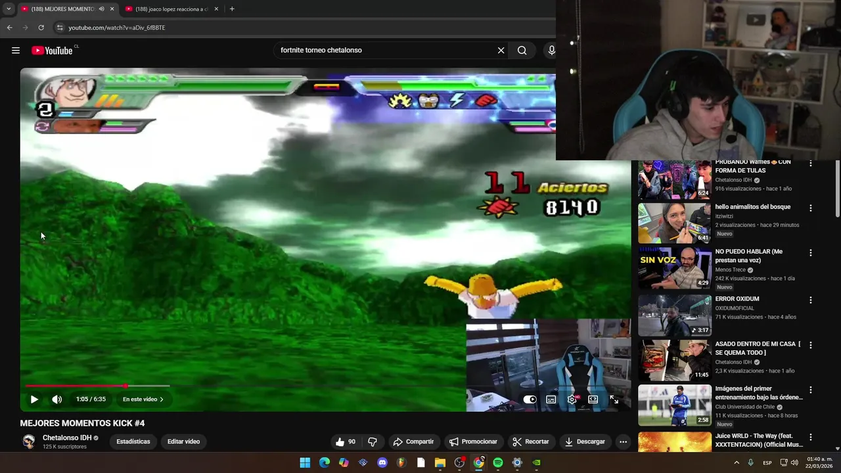Image resolution: width=841 pixels, height=473 pixels.
Task: Open more actions three-dot menu below video
Action: [x=623, y=441]
